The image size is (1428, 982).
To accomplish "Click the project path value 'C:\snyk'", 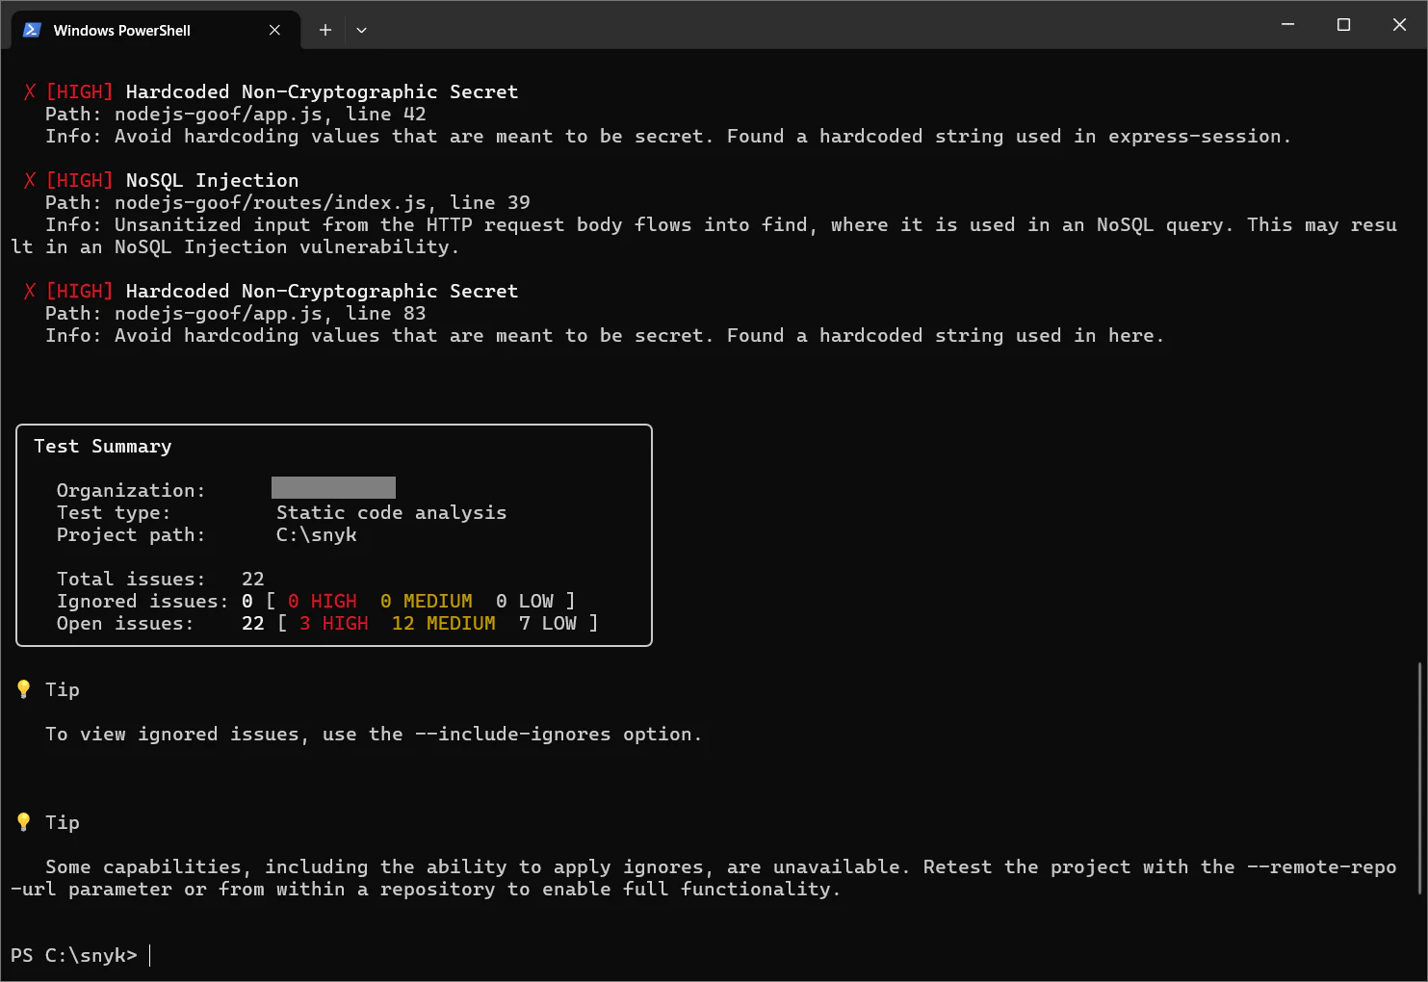I will click(x=316, y=534).
